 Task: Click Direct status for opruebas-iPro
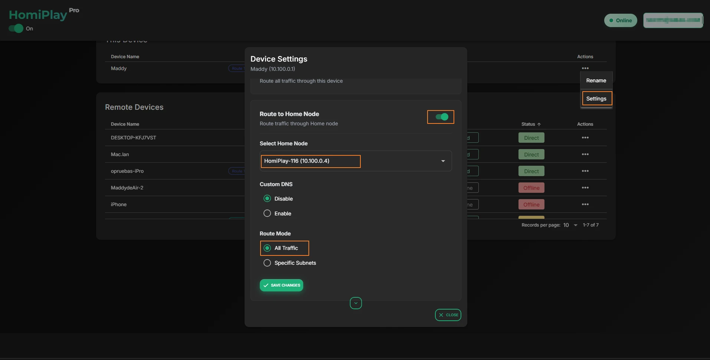click(x=531, y=171)
